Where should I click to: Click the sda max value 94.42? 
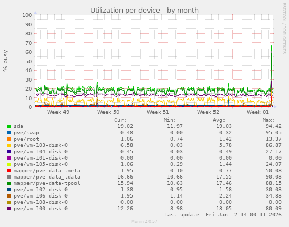274,126
